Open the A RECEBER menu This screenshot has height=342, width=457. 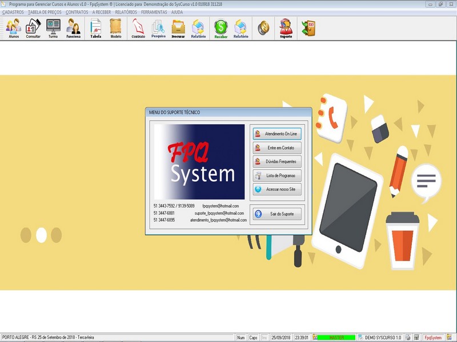click(x=102, y=12)
